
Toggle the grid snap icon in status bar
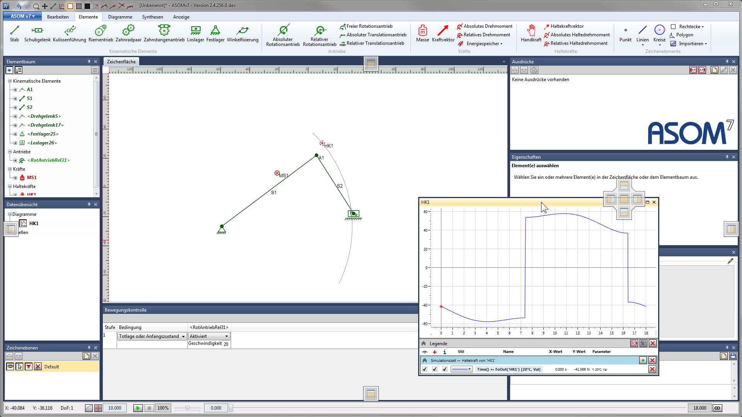(x=98, y=408)
